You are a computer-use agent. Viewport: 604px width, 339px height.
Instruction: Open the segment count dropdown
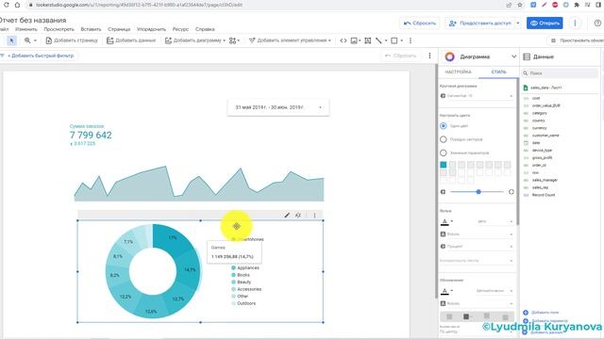click(x=477, y=96)
